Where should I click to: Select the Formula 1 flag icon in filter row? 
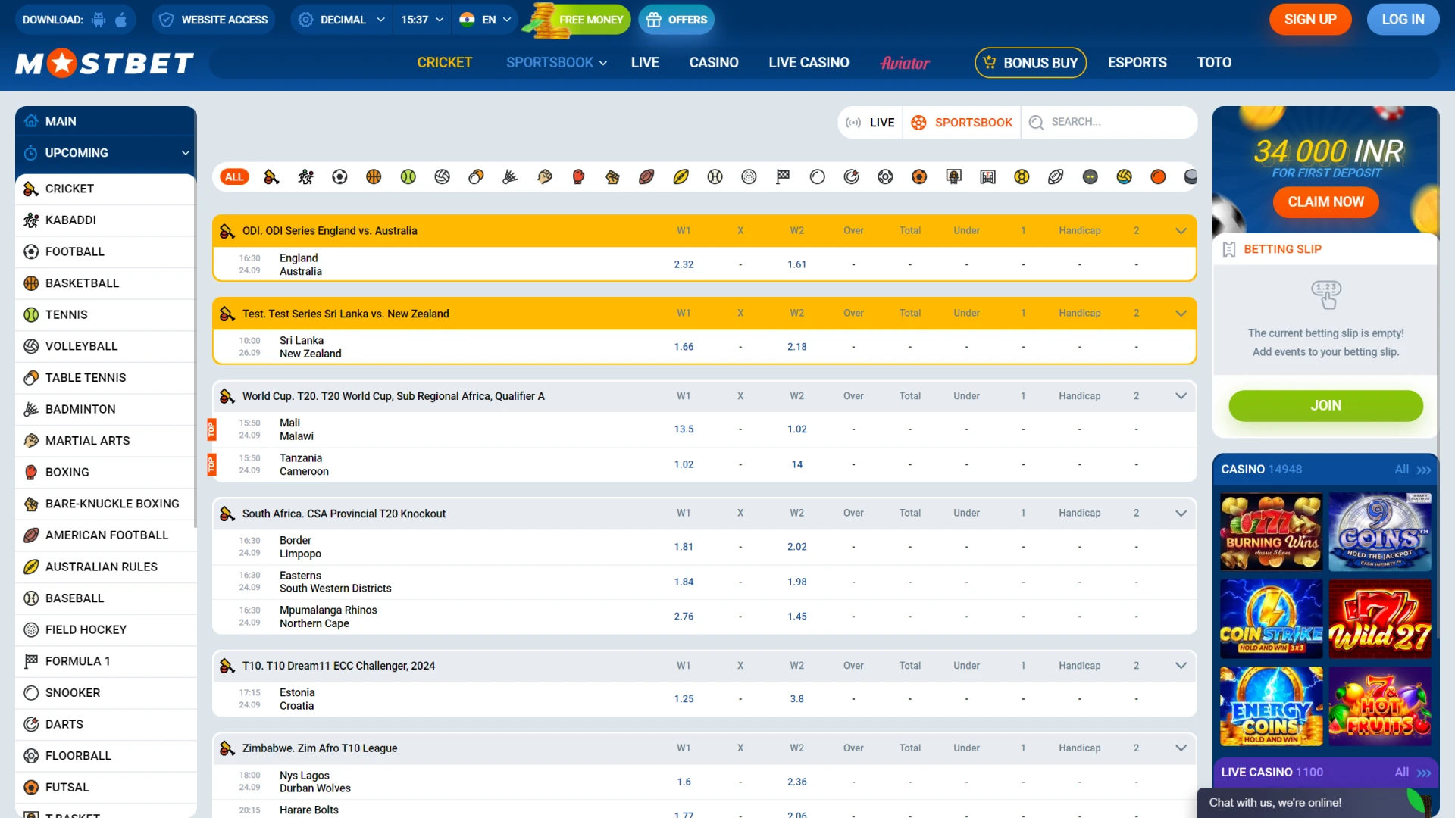click(783, 176)
